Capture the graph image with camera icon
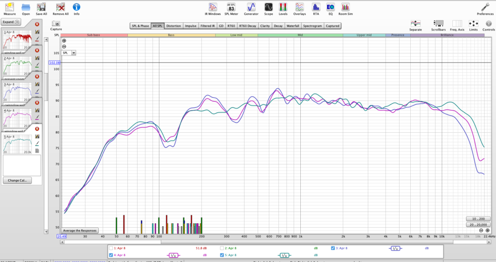Image resolution: width=496 pixels, height=262 pixels. point(56,25)
